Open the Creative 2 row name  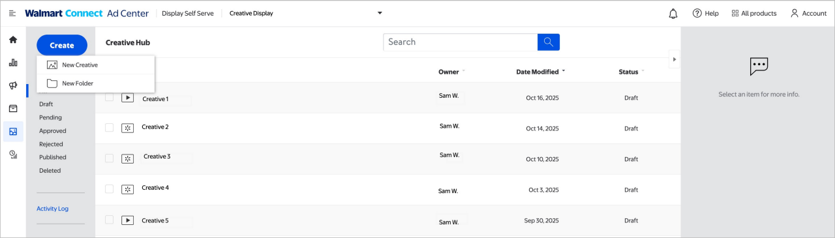(155, 126)
